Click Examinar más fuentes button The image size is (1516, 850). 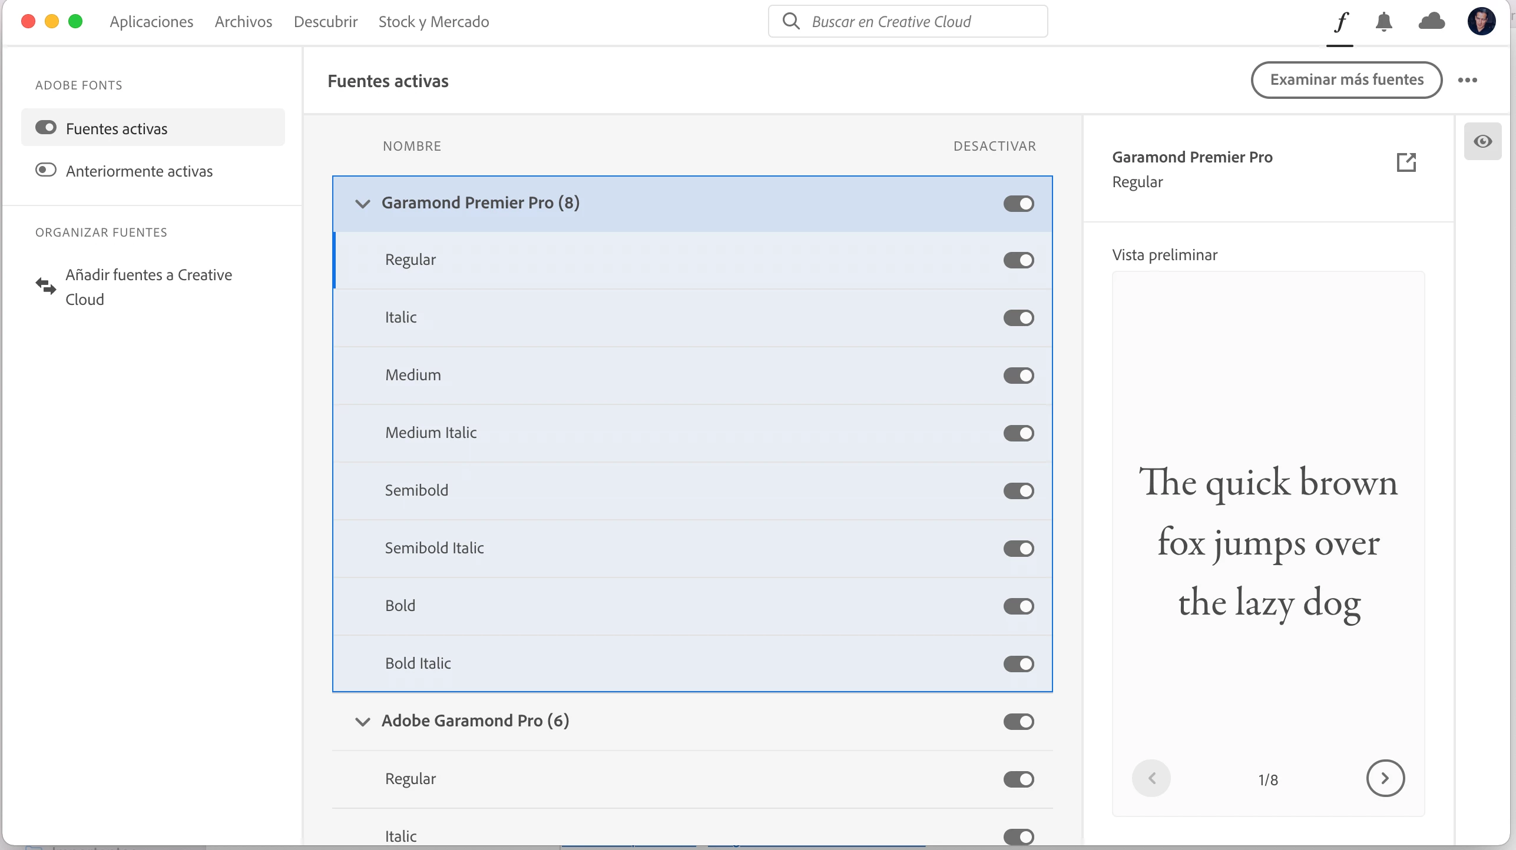[1346, 80]
